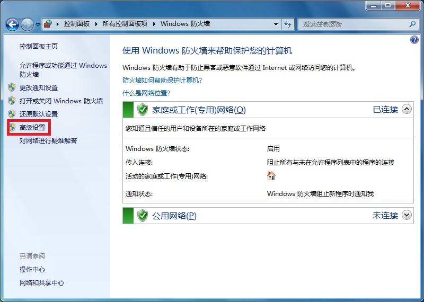The width and height of the screenshot is (424, 302).
Task: Click the Forward navigation arrow
Action: [x=28, y=24]
